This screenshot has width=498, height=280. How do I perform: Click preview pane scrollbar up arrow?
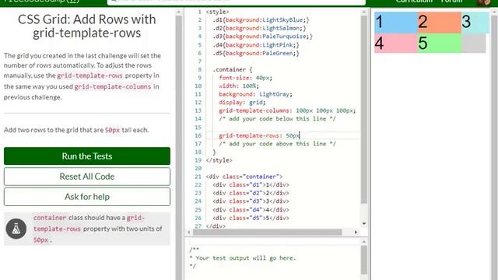(494, 12)
